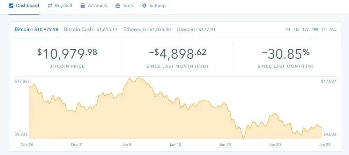Viewport: 349px width, 155px height.
Task: Click the Tools briefcase icon
Action: click(x=118, y=6)
